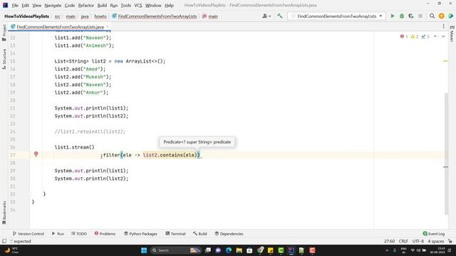Change UTF-8 file encoding

tap(418, 241)
